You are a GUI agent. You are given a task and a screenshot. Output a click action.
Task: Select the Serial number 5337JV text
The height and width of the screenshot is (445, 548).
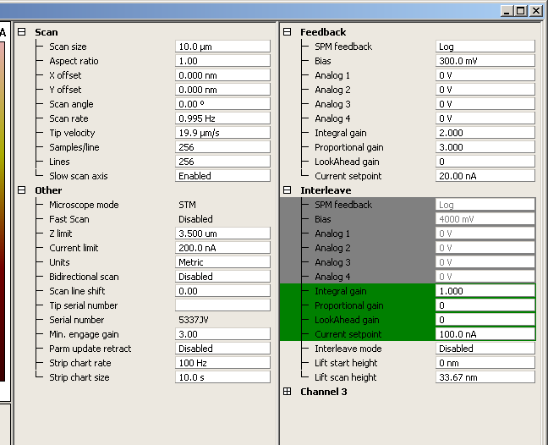coord(194,320)
